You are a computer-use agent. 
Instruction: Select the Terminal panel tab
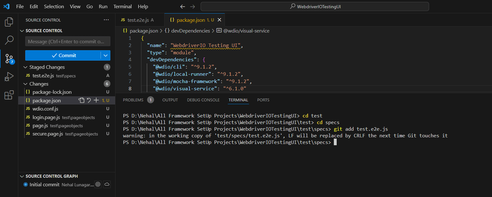[x=238, y=100]
